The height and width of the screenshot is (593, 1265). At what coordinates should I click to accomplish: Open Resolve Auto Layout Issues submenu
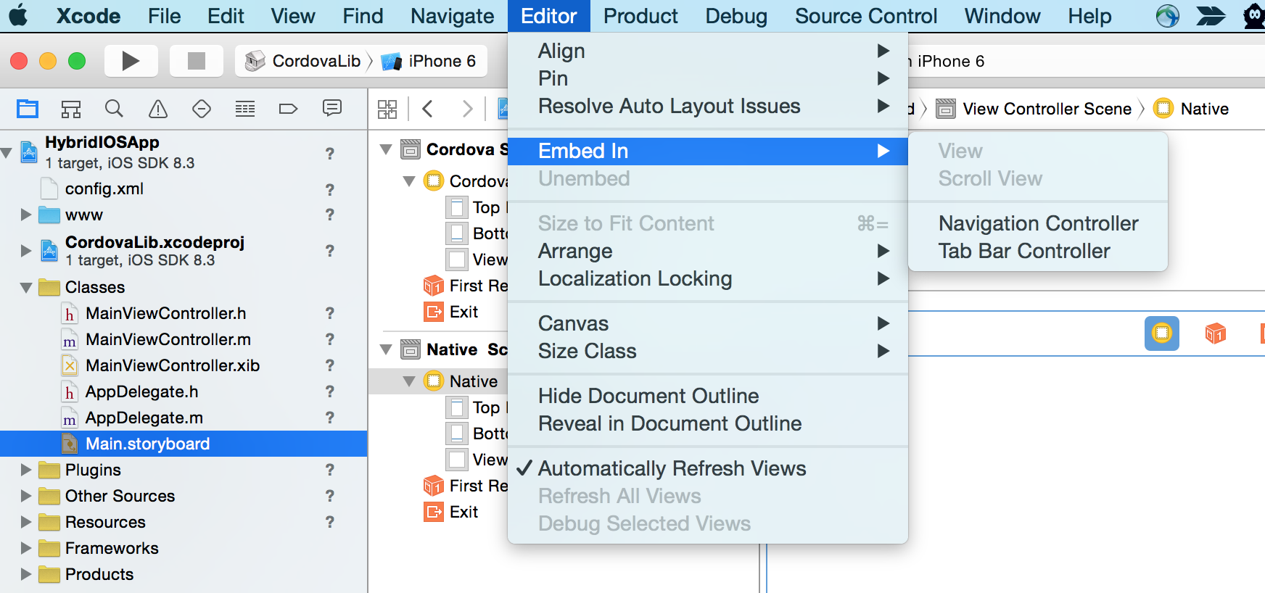[708, 106]
